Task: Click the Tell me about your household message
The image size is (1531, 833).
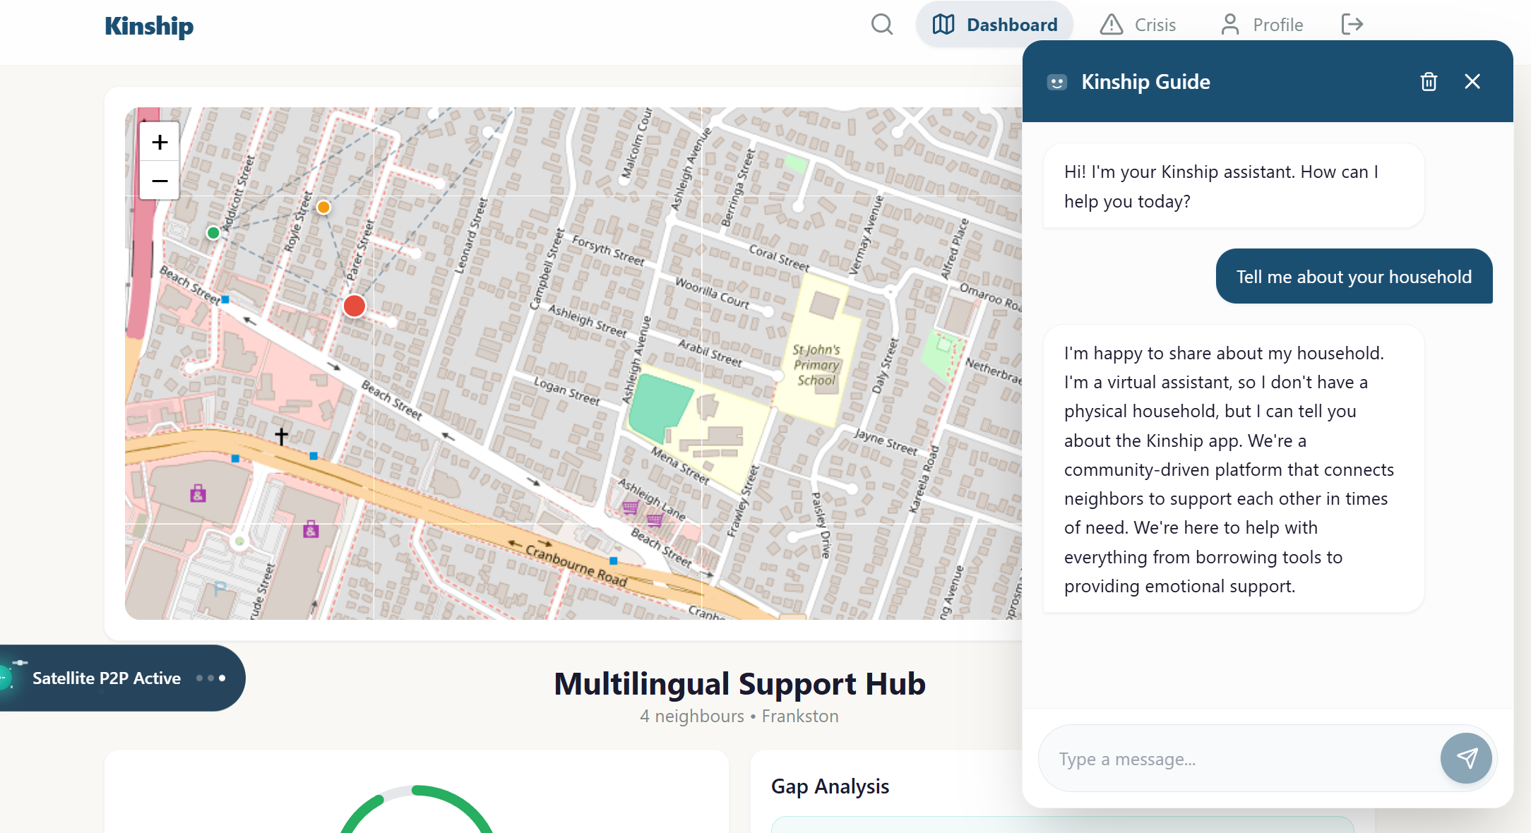Action: click(1354, 276)
